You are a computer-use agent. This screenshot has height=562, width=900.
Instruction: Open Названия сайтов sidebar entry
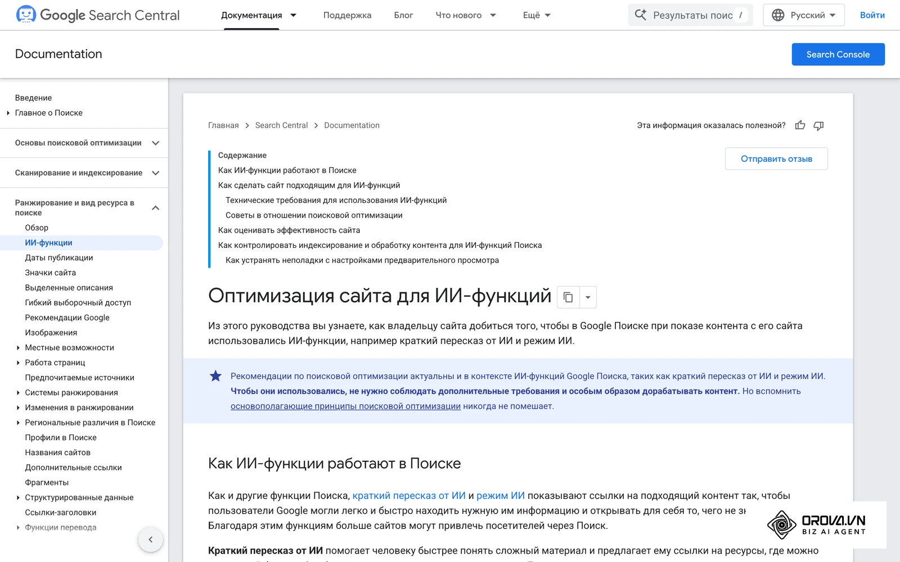click(x=57, y=452)
